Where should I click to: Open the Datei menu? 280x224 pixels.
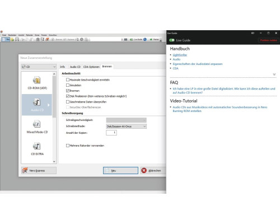click(x=4, y=35)
